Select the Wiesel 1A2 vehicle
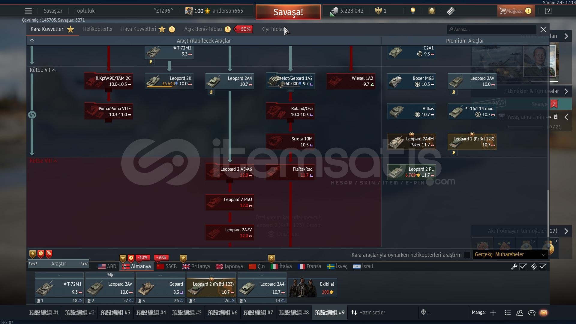Viewport: 576px width, 324px height. [x=351, y=81]
